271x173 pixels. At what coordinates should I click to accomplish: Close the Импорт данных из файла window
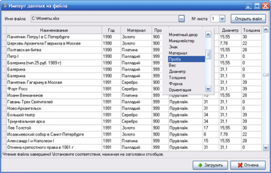[265, 6]
